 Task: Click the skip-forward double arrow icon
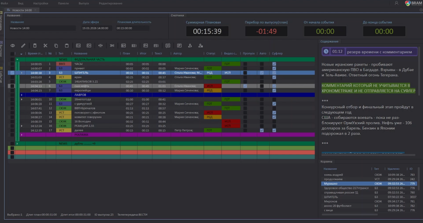(x=112, y=45)
